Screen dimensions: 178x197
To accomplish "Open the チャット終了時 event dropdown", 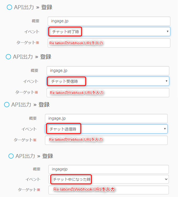I will pos(109,32).
